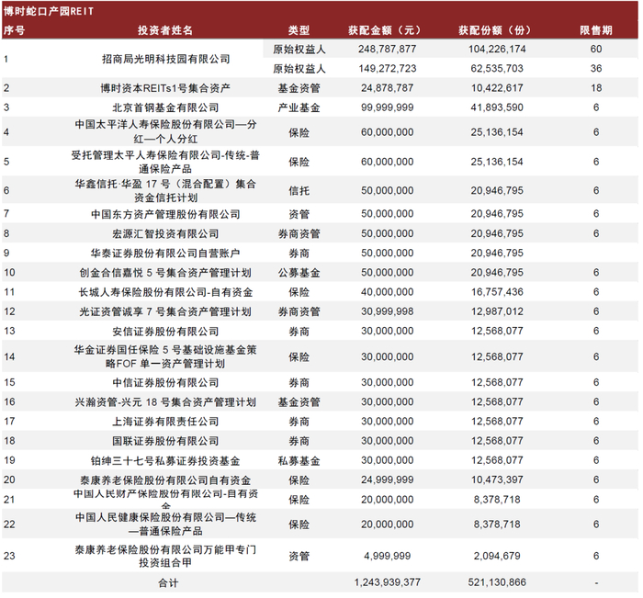Select 中国东方资产管理股份有限公司
The width and height of the screenshot is (643, 598).
(165, 214)
